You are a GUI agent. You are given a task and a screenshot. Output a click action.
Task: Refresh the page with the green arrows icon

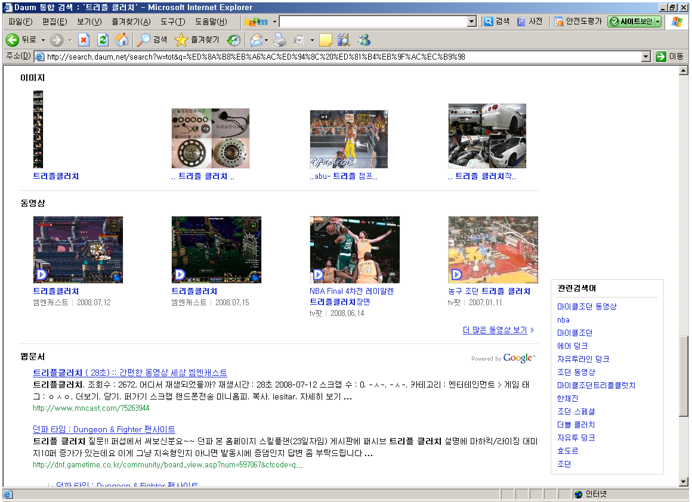click(x=103, y=40)
